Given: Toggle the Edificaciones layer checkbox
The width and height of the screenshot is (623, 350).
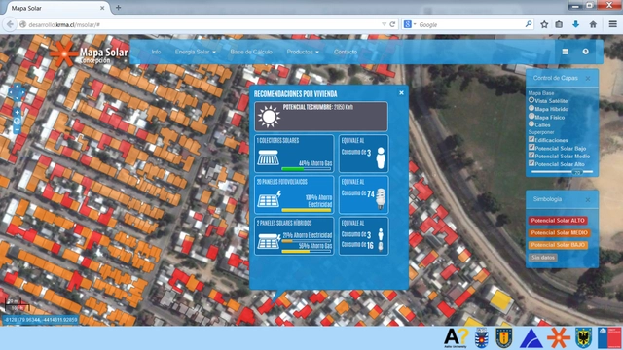Looking at the screenshot, I should (531, 139).
